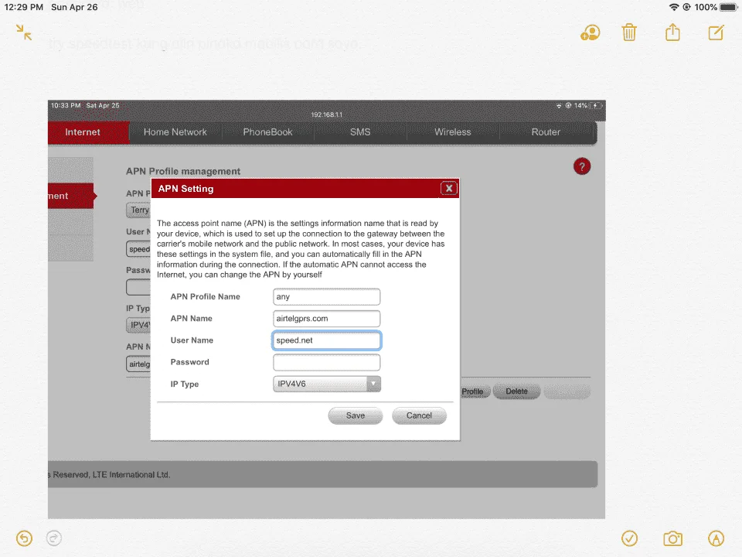Focus the empty Password field in dialog
The width and height of the screenshot is (742, 557).
point(326,362)
